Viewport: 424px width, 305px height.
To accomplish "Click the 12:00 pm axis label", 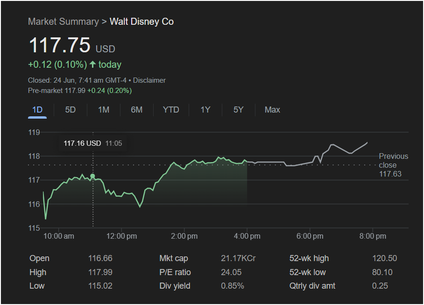I will tap(122, 236).
